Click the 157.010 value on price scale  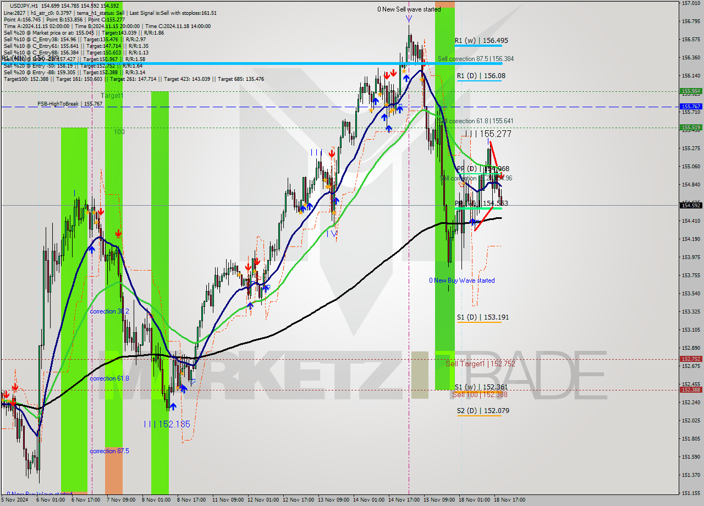coord(691,3)
